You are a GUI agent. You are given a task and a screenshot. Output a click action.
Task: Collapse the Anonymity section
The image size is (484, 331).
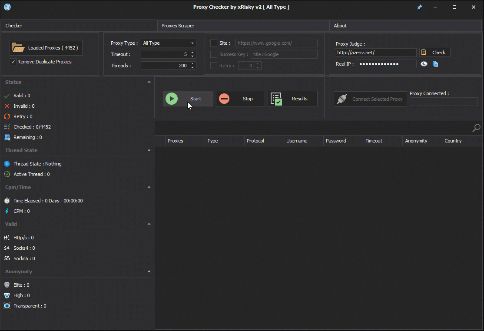[149, 271]
